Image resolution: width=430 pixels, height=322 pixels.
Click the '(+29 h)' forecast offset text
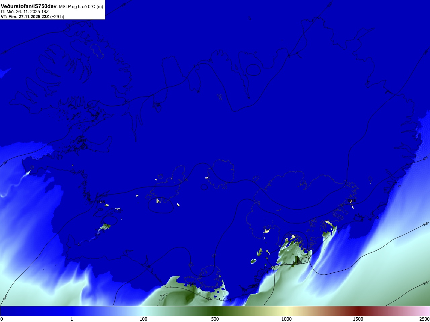click(57, 17)
